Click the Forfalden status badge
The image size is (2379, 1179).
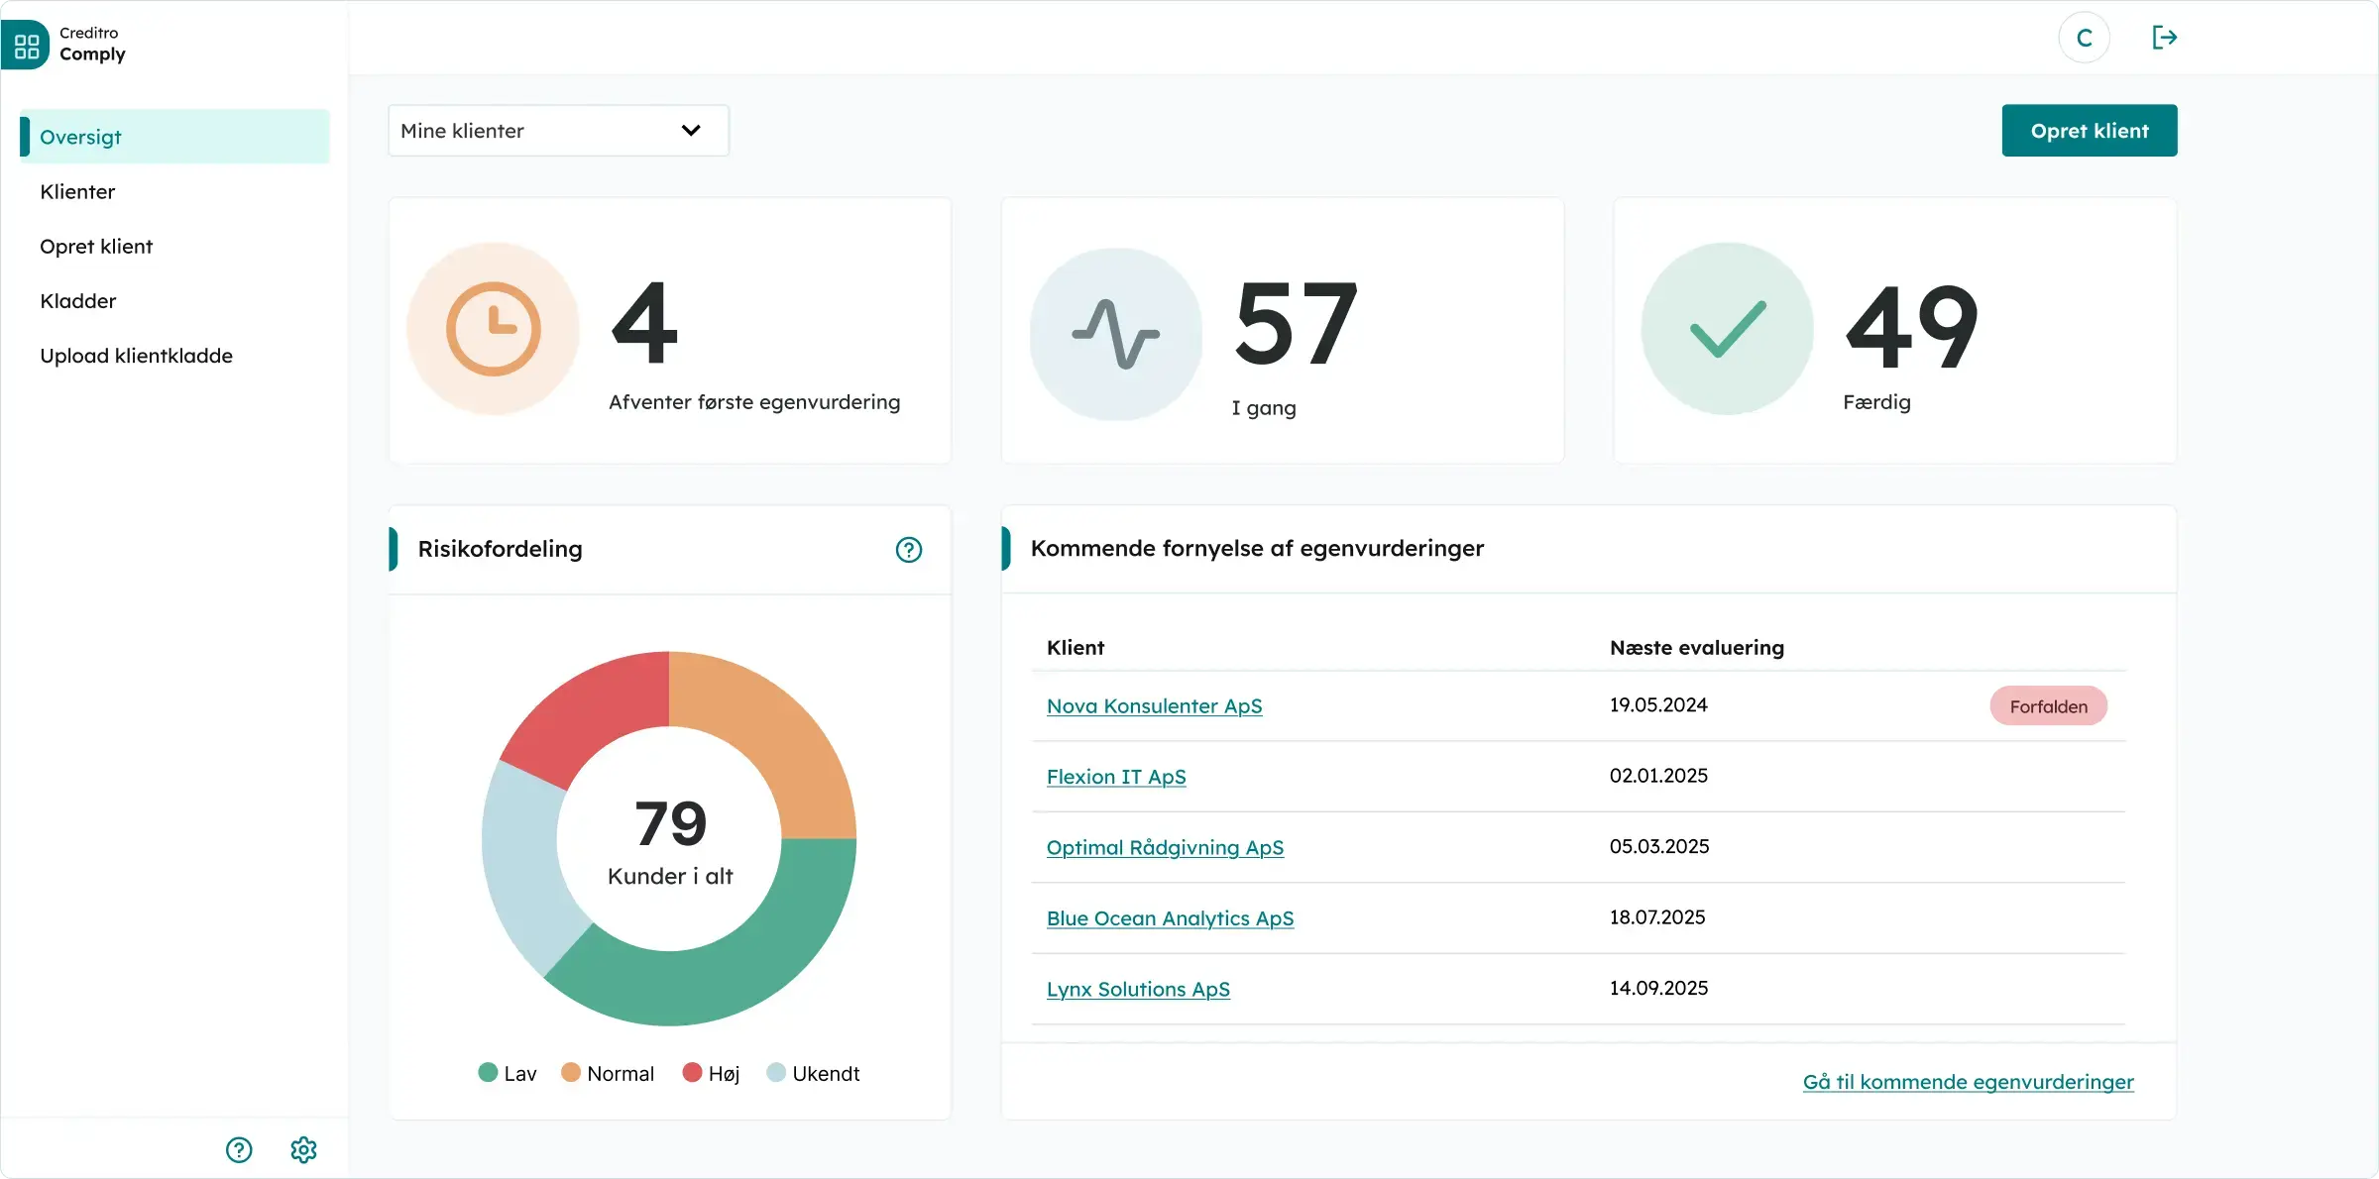click(x=2048, y=705)
